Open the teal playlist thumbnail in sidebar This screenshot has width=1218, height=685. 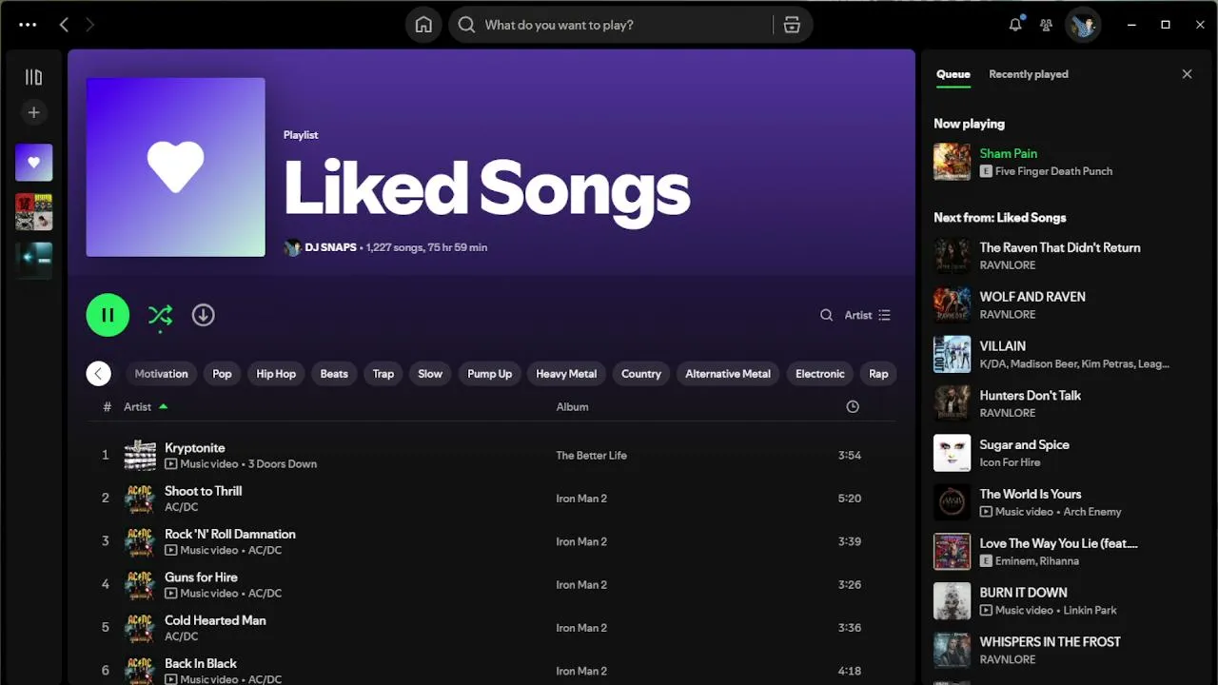click(33, 261)
